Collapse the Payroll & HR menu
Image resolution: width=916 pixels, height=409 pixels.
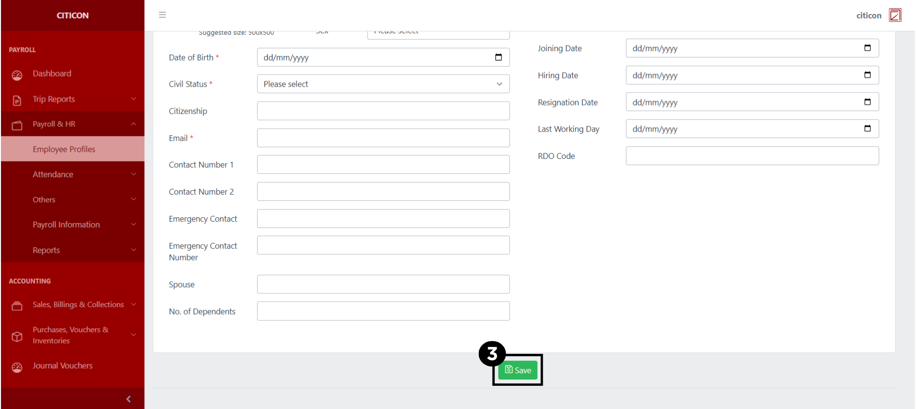(x=73, y=124)
